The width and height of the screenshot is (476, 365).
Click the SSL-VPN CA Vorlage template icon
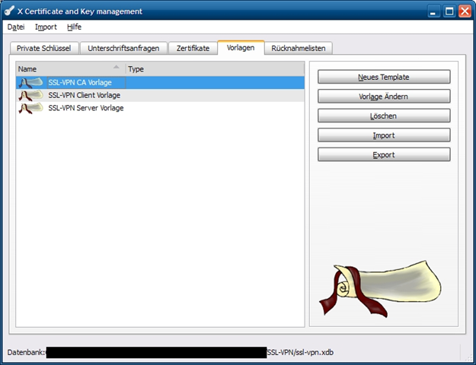[30, 82]
